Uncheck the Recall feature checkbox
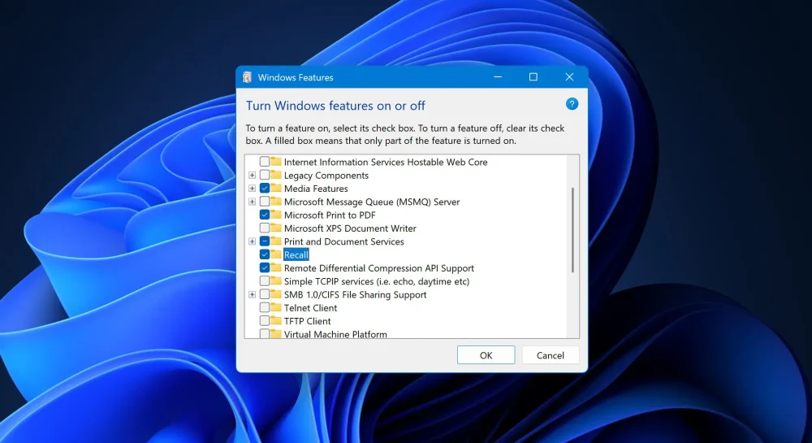 [x=265, y=255]
